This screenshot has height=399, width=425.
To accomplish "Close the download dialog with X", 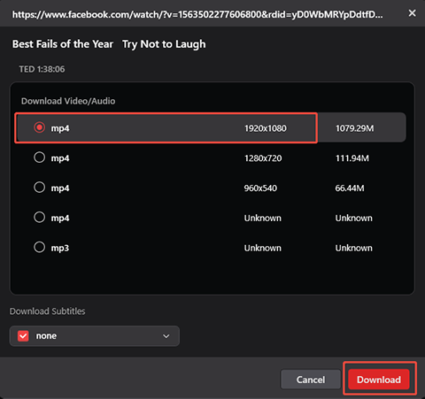I will pos(412,13).
